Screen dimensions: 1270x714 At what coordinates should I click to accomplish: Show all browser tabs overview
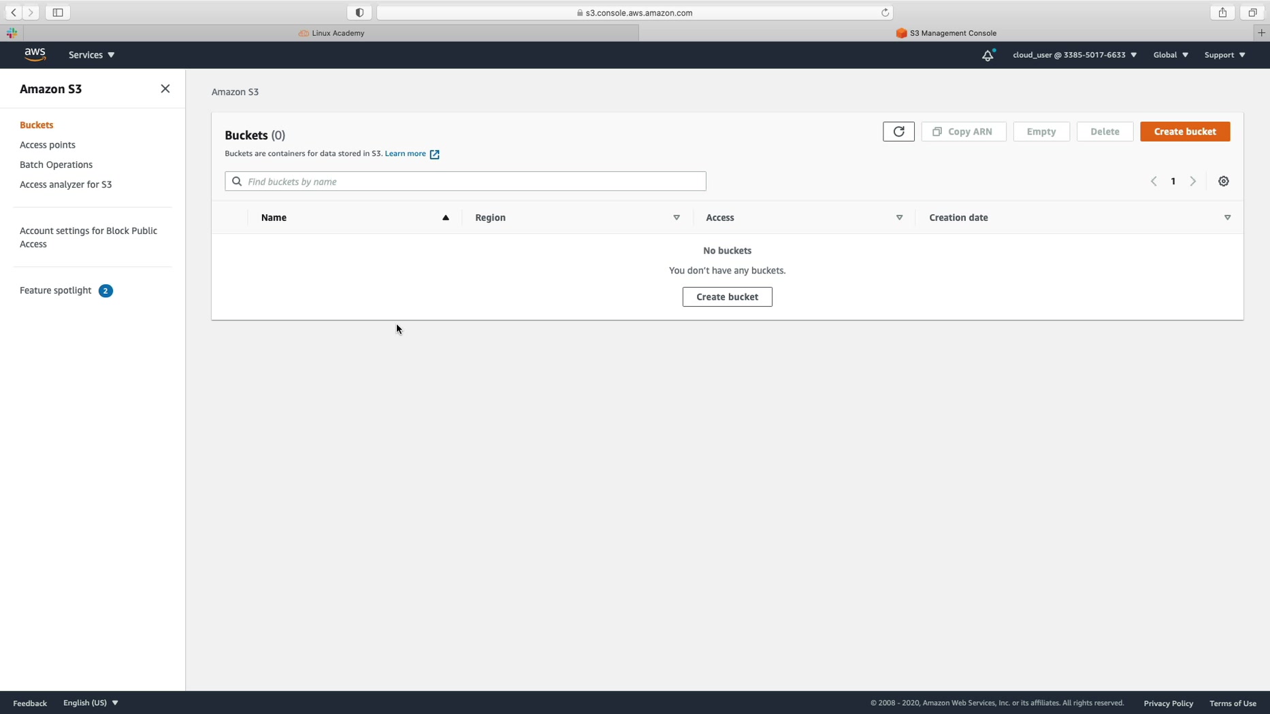click(1252, 12)
